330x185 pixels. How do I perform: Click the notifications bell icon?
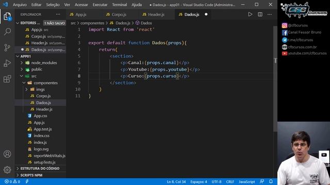point(271,181)
